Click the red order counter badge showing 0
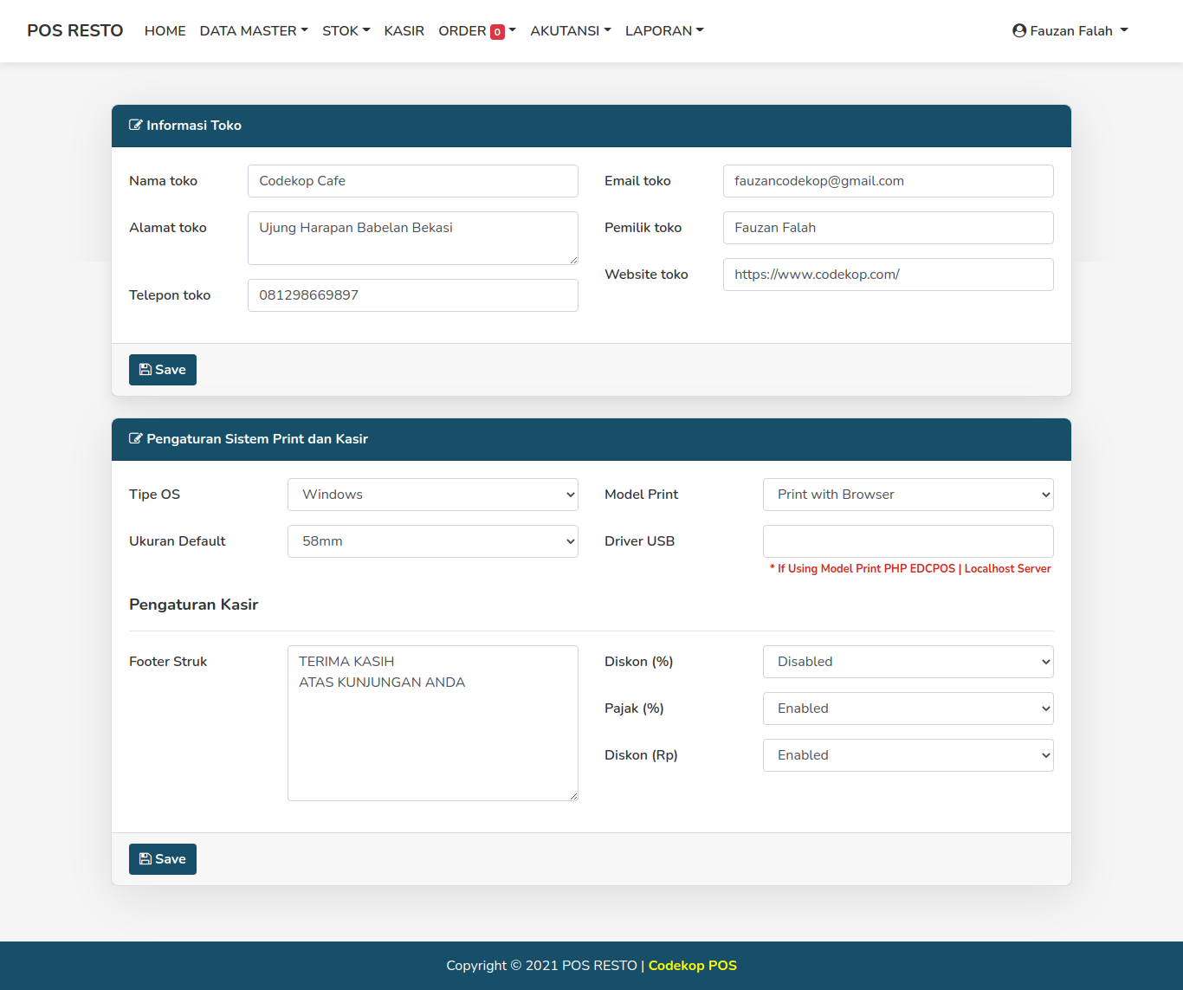 tap(497, 30)
